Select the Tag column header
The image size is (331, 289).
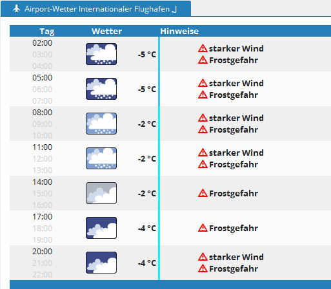coord(47,32)
